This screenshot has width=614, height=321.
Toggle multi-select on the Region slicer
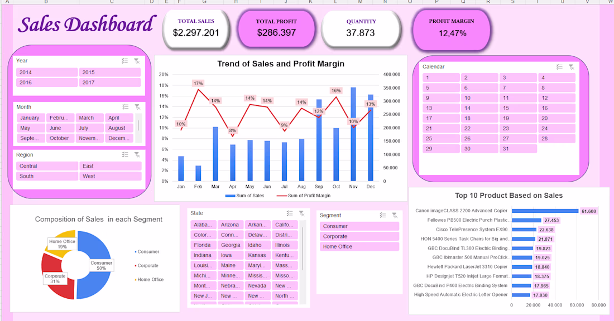pos(125,155)
